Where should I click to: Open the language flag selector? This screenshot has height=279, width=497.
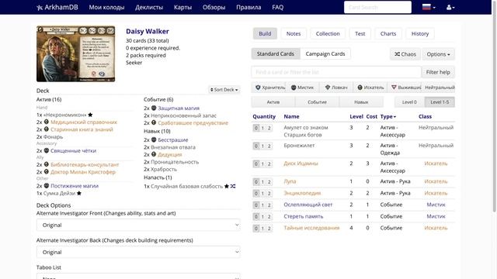[x=429, y=7]
